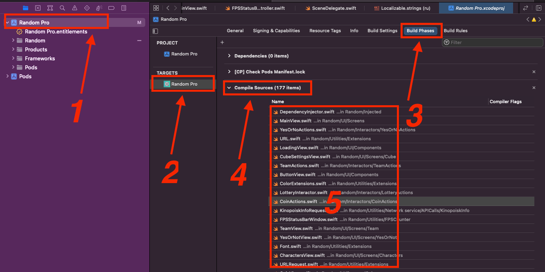The image size is (545, 272).
Task: Add a new build phase plus button
Action: tap(222, 42)
